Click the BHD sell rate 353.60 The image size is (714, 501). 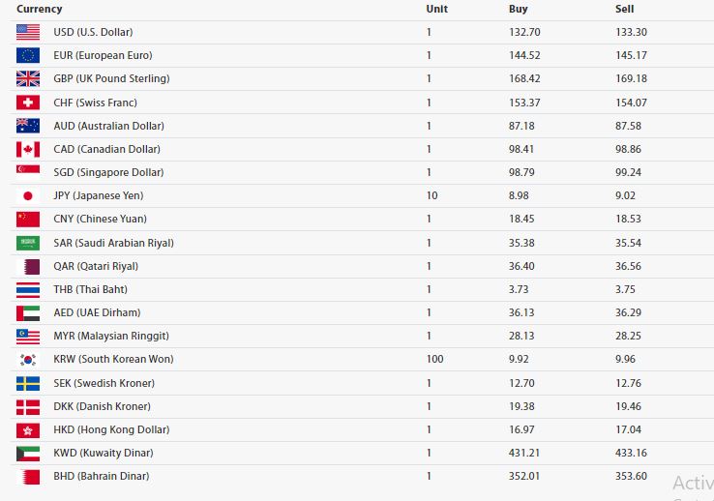(631, 476)
